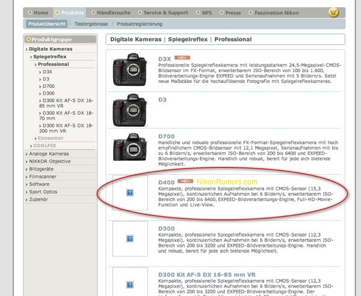Open Sport Optics in the sidebar
The width and height of the screenshot is (361, 296).
pyautogui.click(x=42, y=192)
